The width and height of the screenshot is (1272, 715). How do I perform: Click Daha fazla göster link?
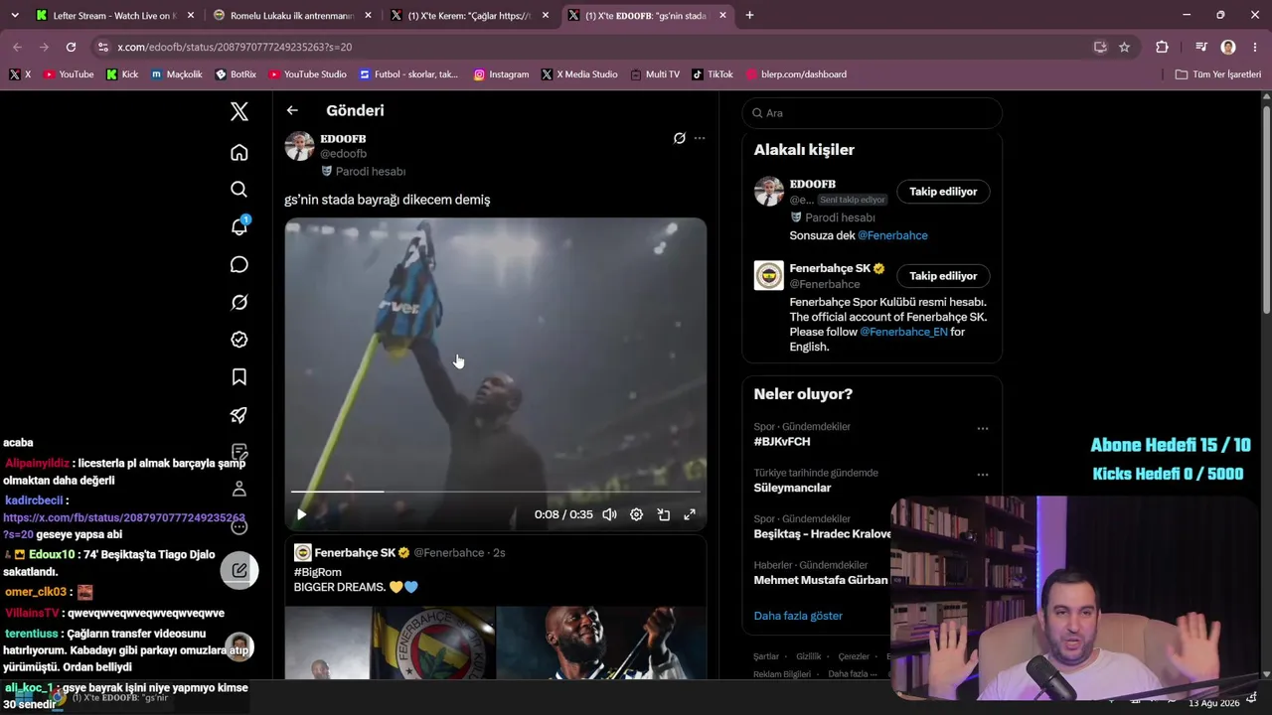point(798,616)
